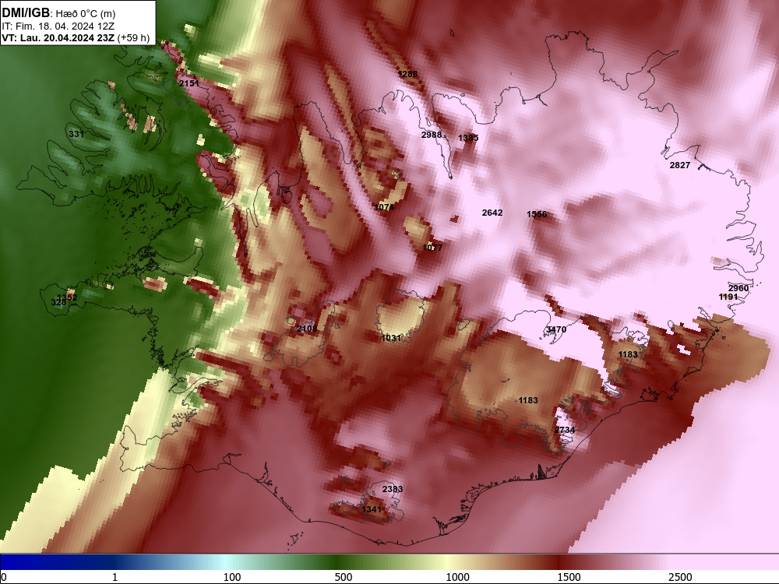Click the '500' label on color scale

344,577
